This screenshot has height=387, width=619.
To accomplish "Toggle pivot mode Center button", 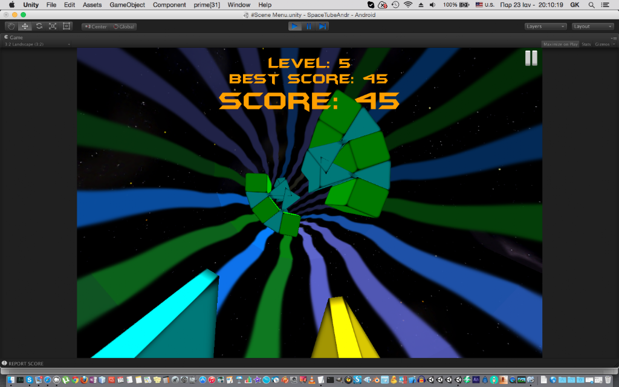I will 95,27.
